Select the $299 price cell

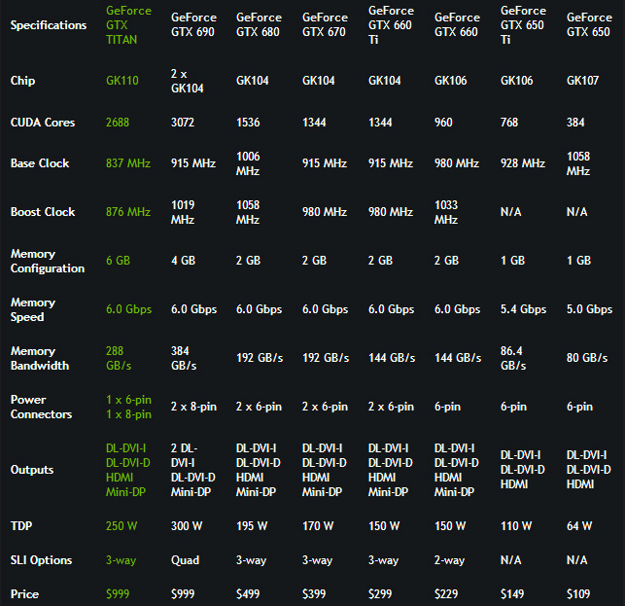[x=380, y=594]
